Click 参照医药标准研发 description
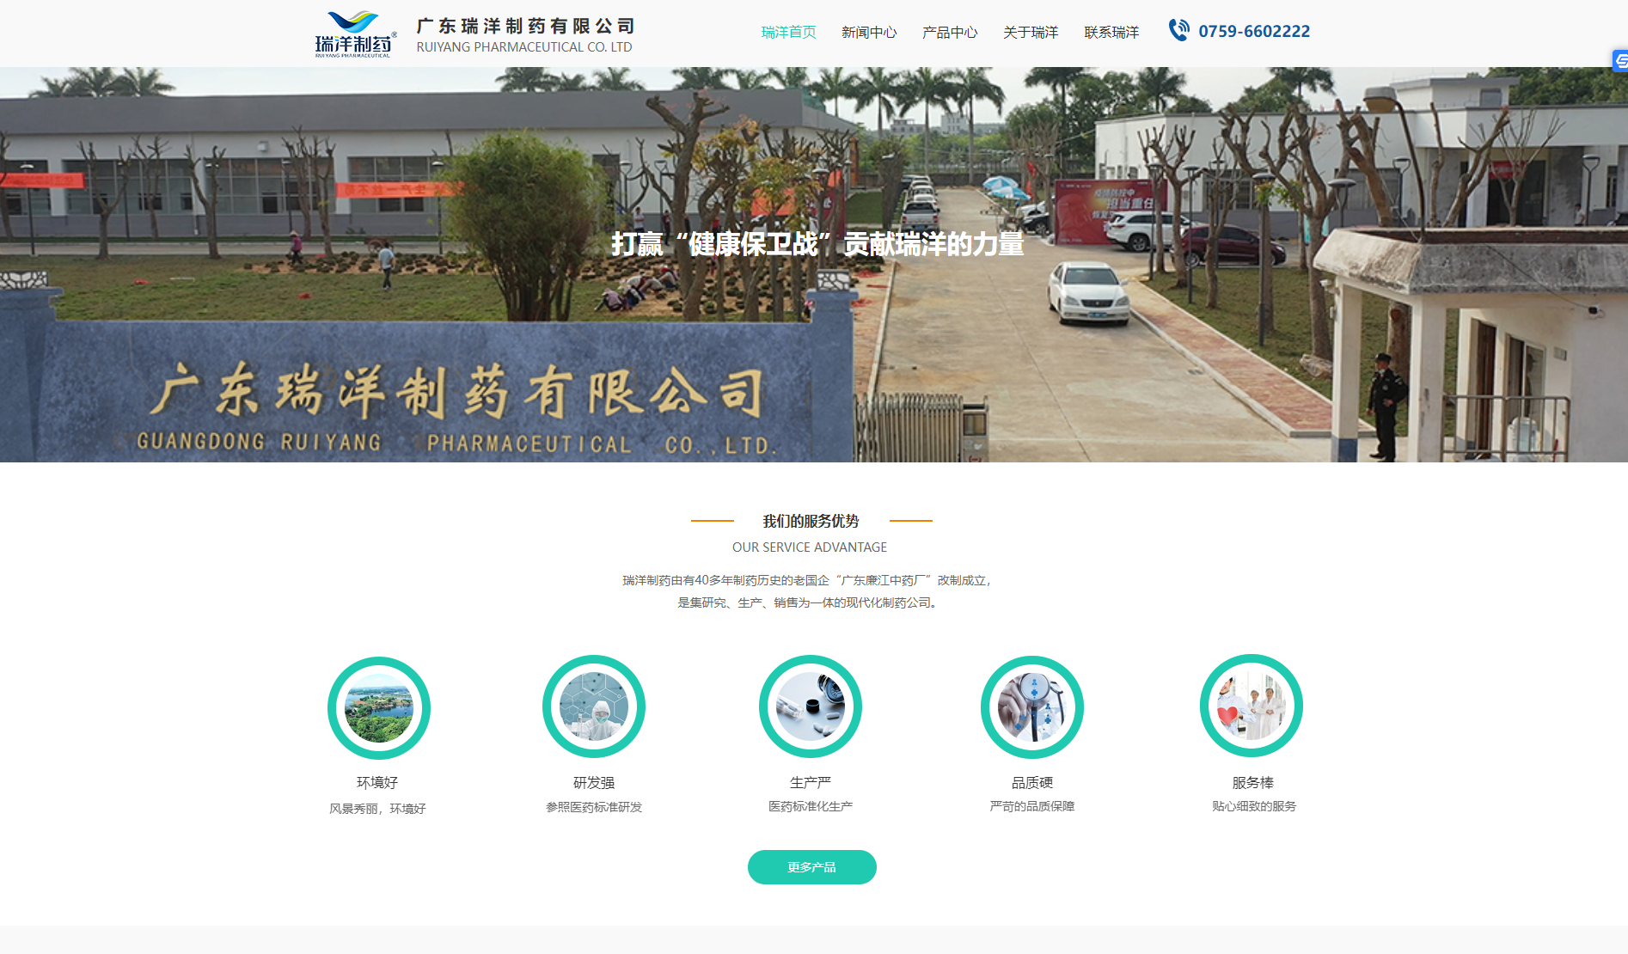Screen dimensions: 1628x954 tap(594, 807)
